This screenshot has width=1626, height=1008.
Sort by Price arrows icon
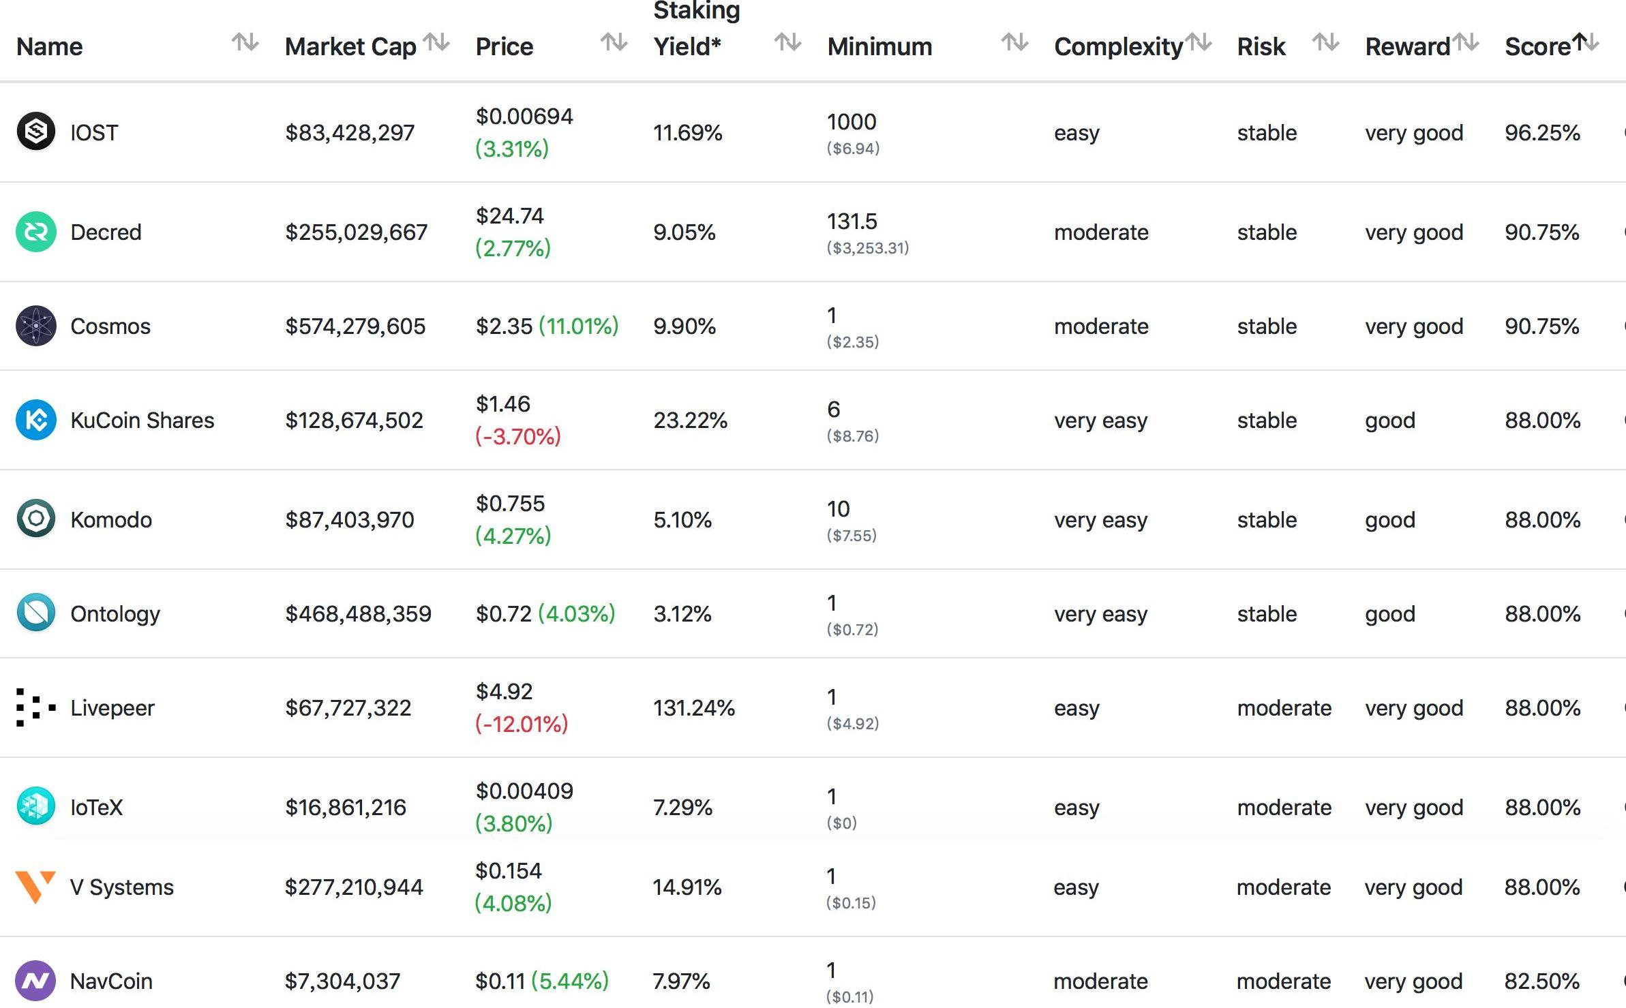tap(614, 42)
